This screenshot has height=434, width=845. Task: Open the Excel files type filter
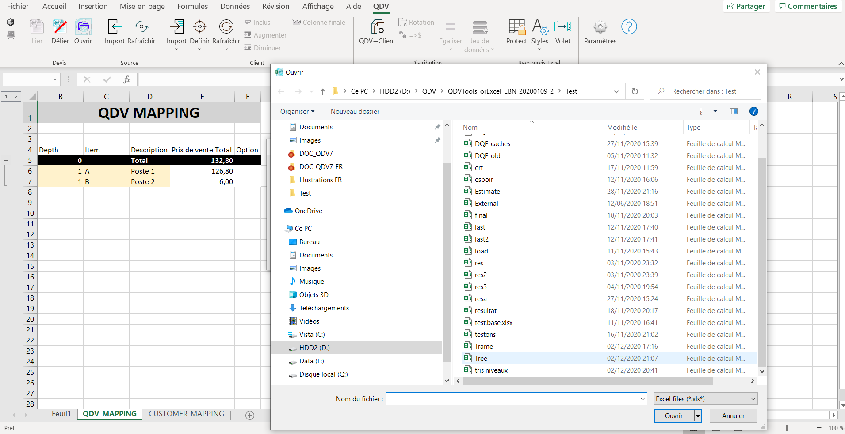(x=706, y=399)
